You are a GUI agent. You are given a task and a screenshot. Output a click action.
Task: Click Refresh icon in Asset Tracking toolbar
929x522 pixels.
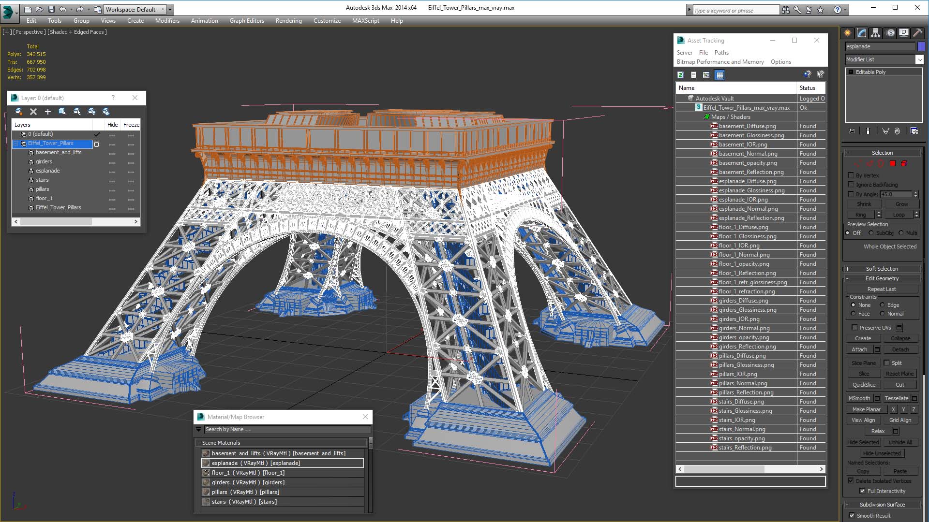681,75
